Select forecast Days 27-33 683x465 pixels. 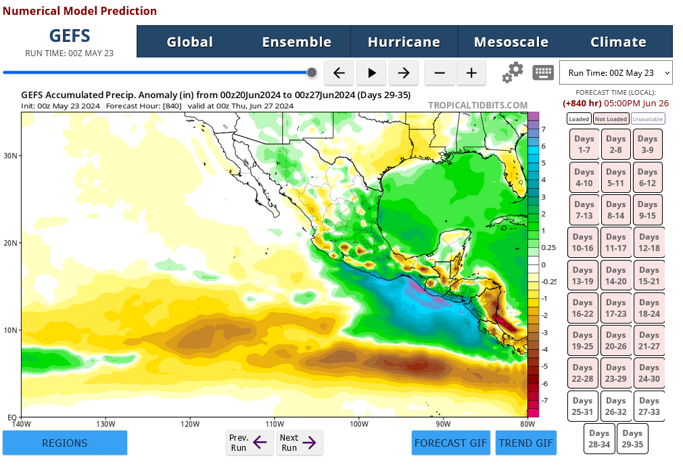649,406
